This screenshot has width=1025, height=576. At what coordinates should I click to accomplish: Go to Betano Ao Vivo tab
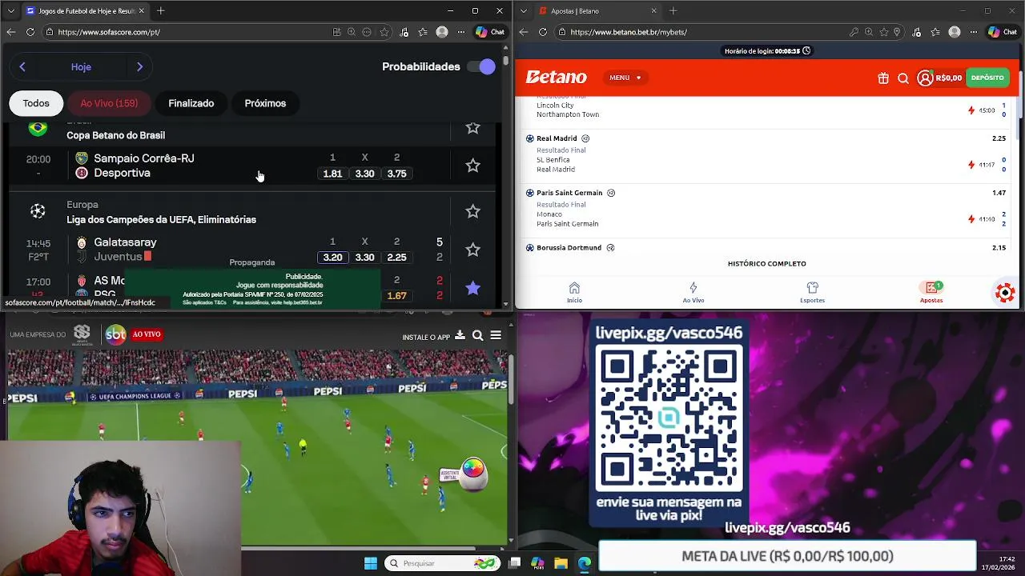click(693, 292)
